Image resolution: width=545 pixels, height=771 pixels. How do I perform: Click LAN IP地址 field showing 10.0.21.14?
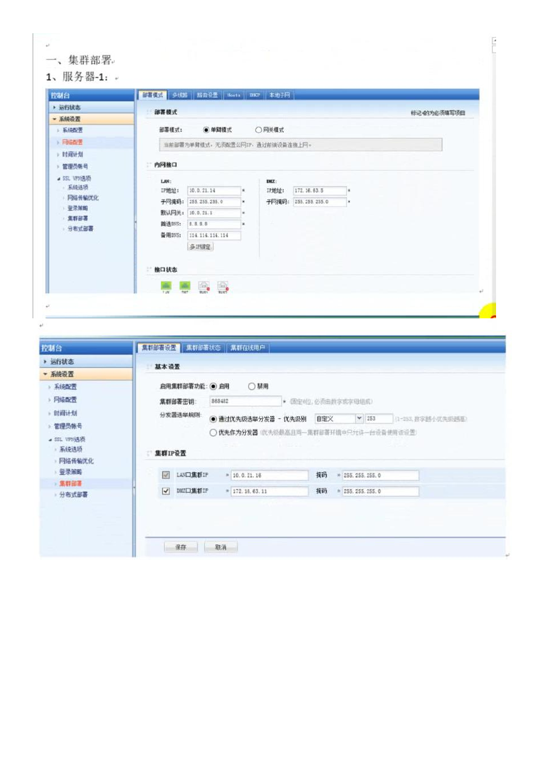214,190
